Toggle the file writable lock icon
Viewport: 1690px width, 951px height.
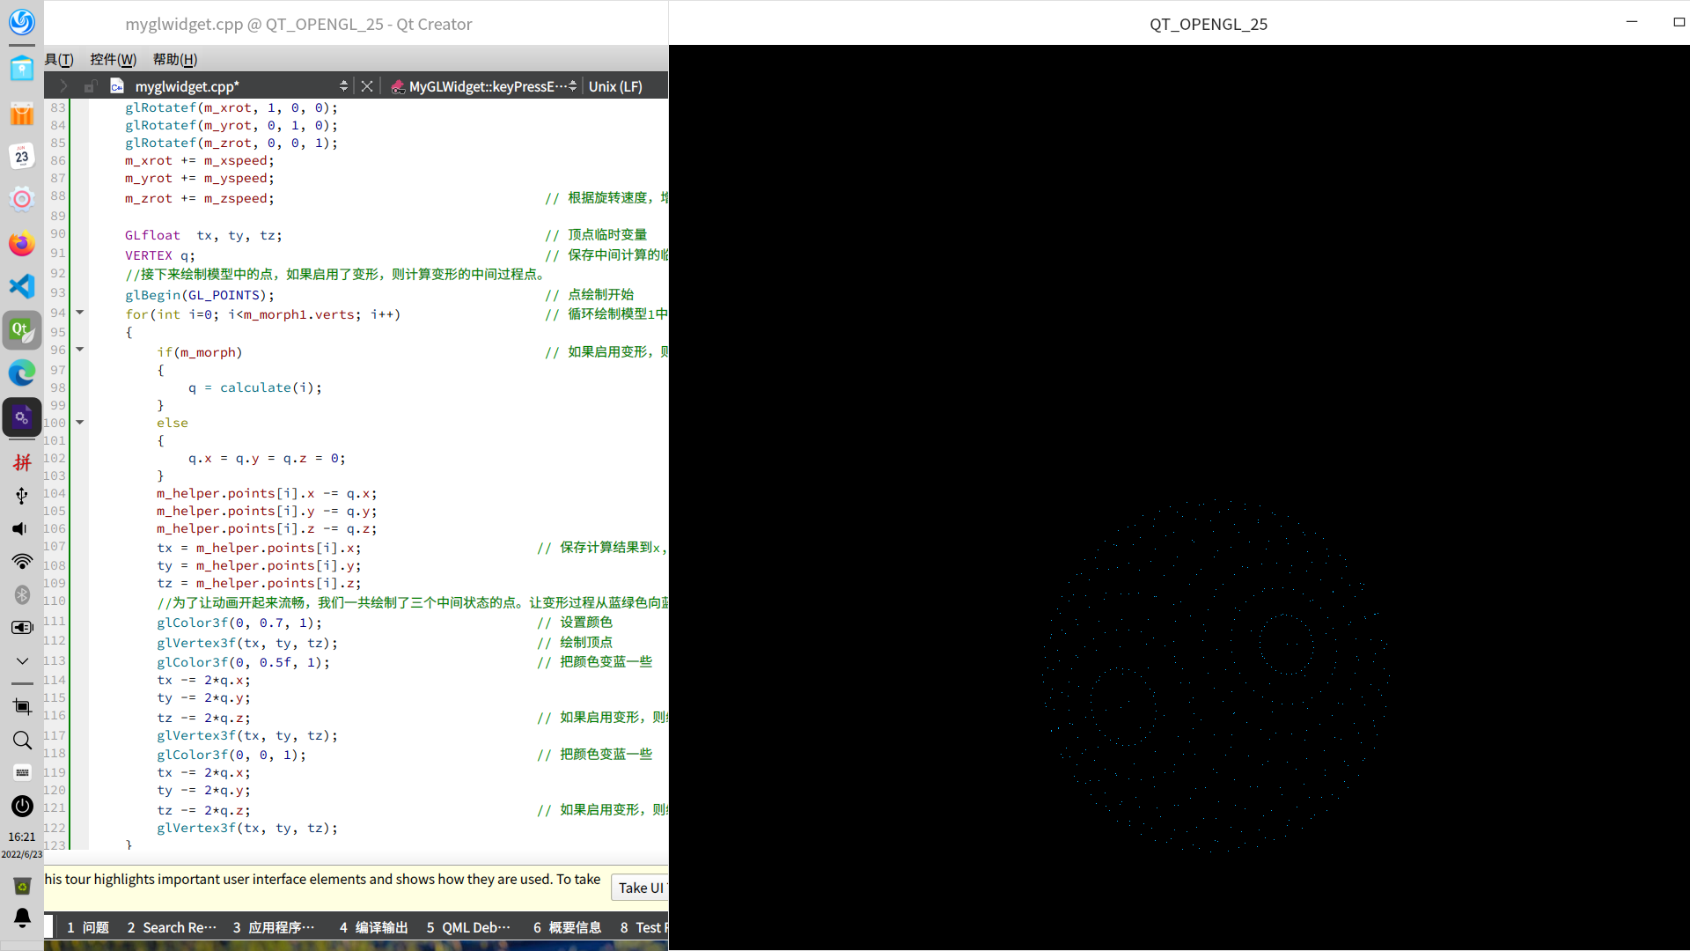click(x=90, y=86)
